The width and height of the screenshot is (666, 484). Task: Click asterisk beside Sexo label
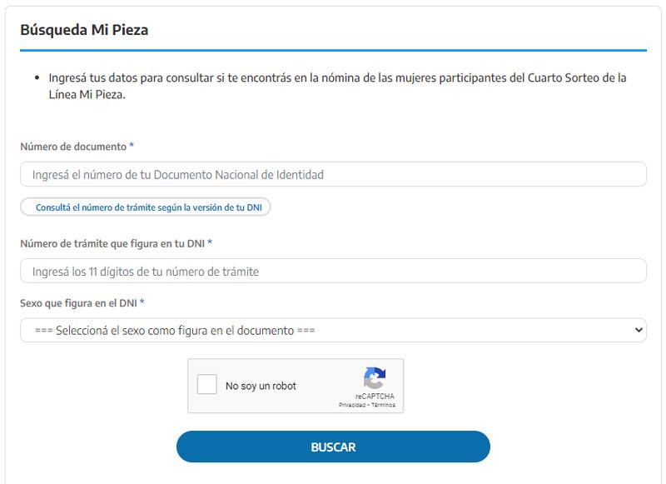pyautogui.click(x=142, y=303)
